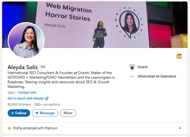
Task: Open the Universidad de Salamanca text link
Action: click(157, 76)
